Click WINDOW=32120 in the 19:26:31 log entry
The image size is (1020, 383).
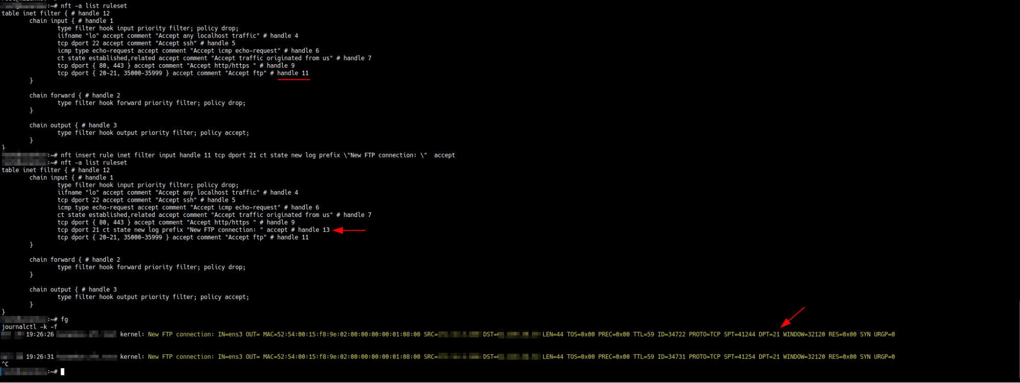[x=804, y=357]
